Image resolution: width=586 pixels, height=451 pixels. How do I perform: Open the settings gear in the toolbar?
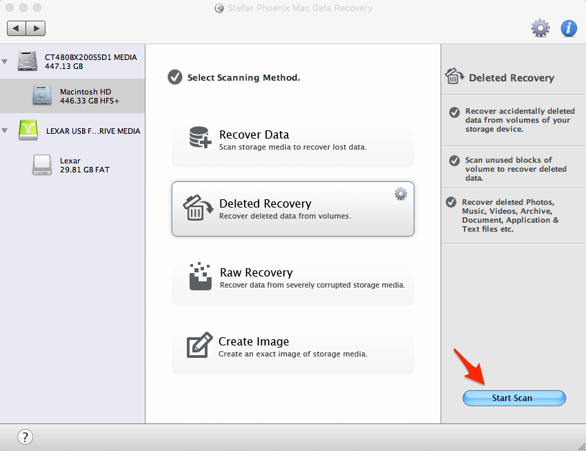[540, 28]
